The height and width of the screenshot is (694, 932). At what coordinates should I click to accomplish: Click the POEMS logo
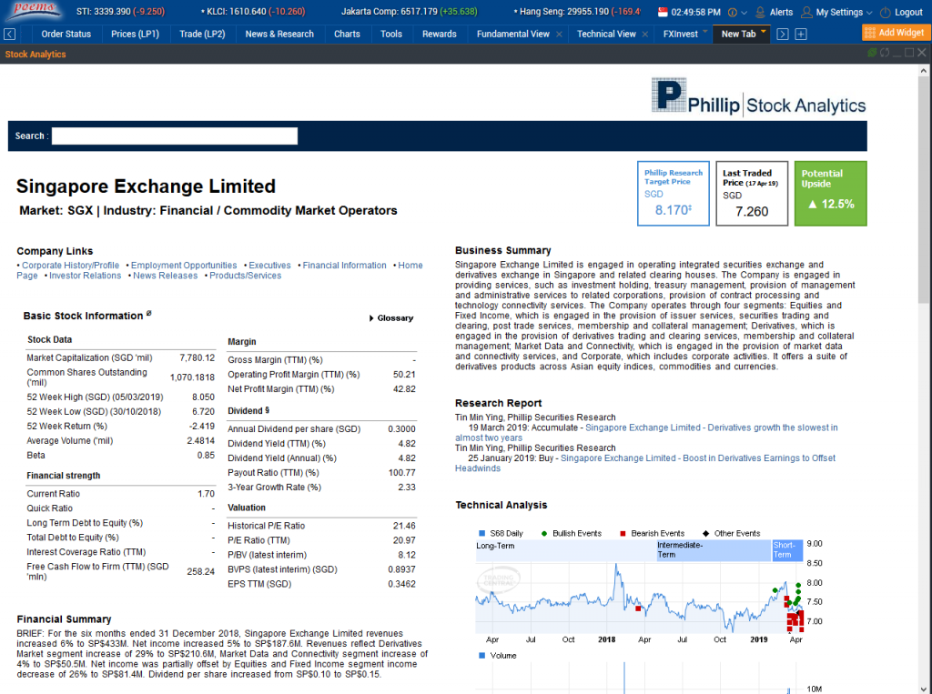click(35, 10)
